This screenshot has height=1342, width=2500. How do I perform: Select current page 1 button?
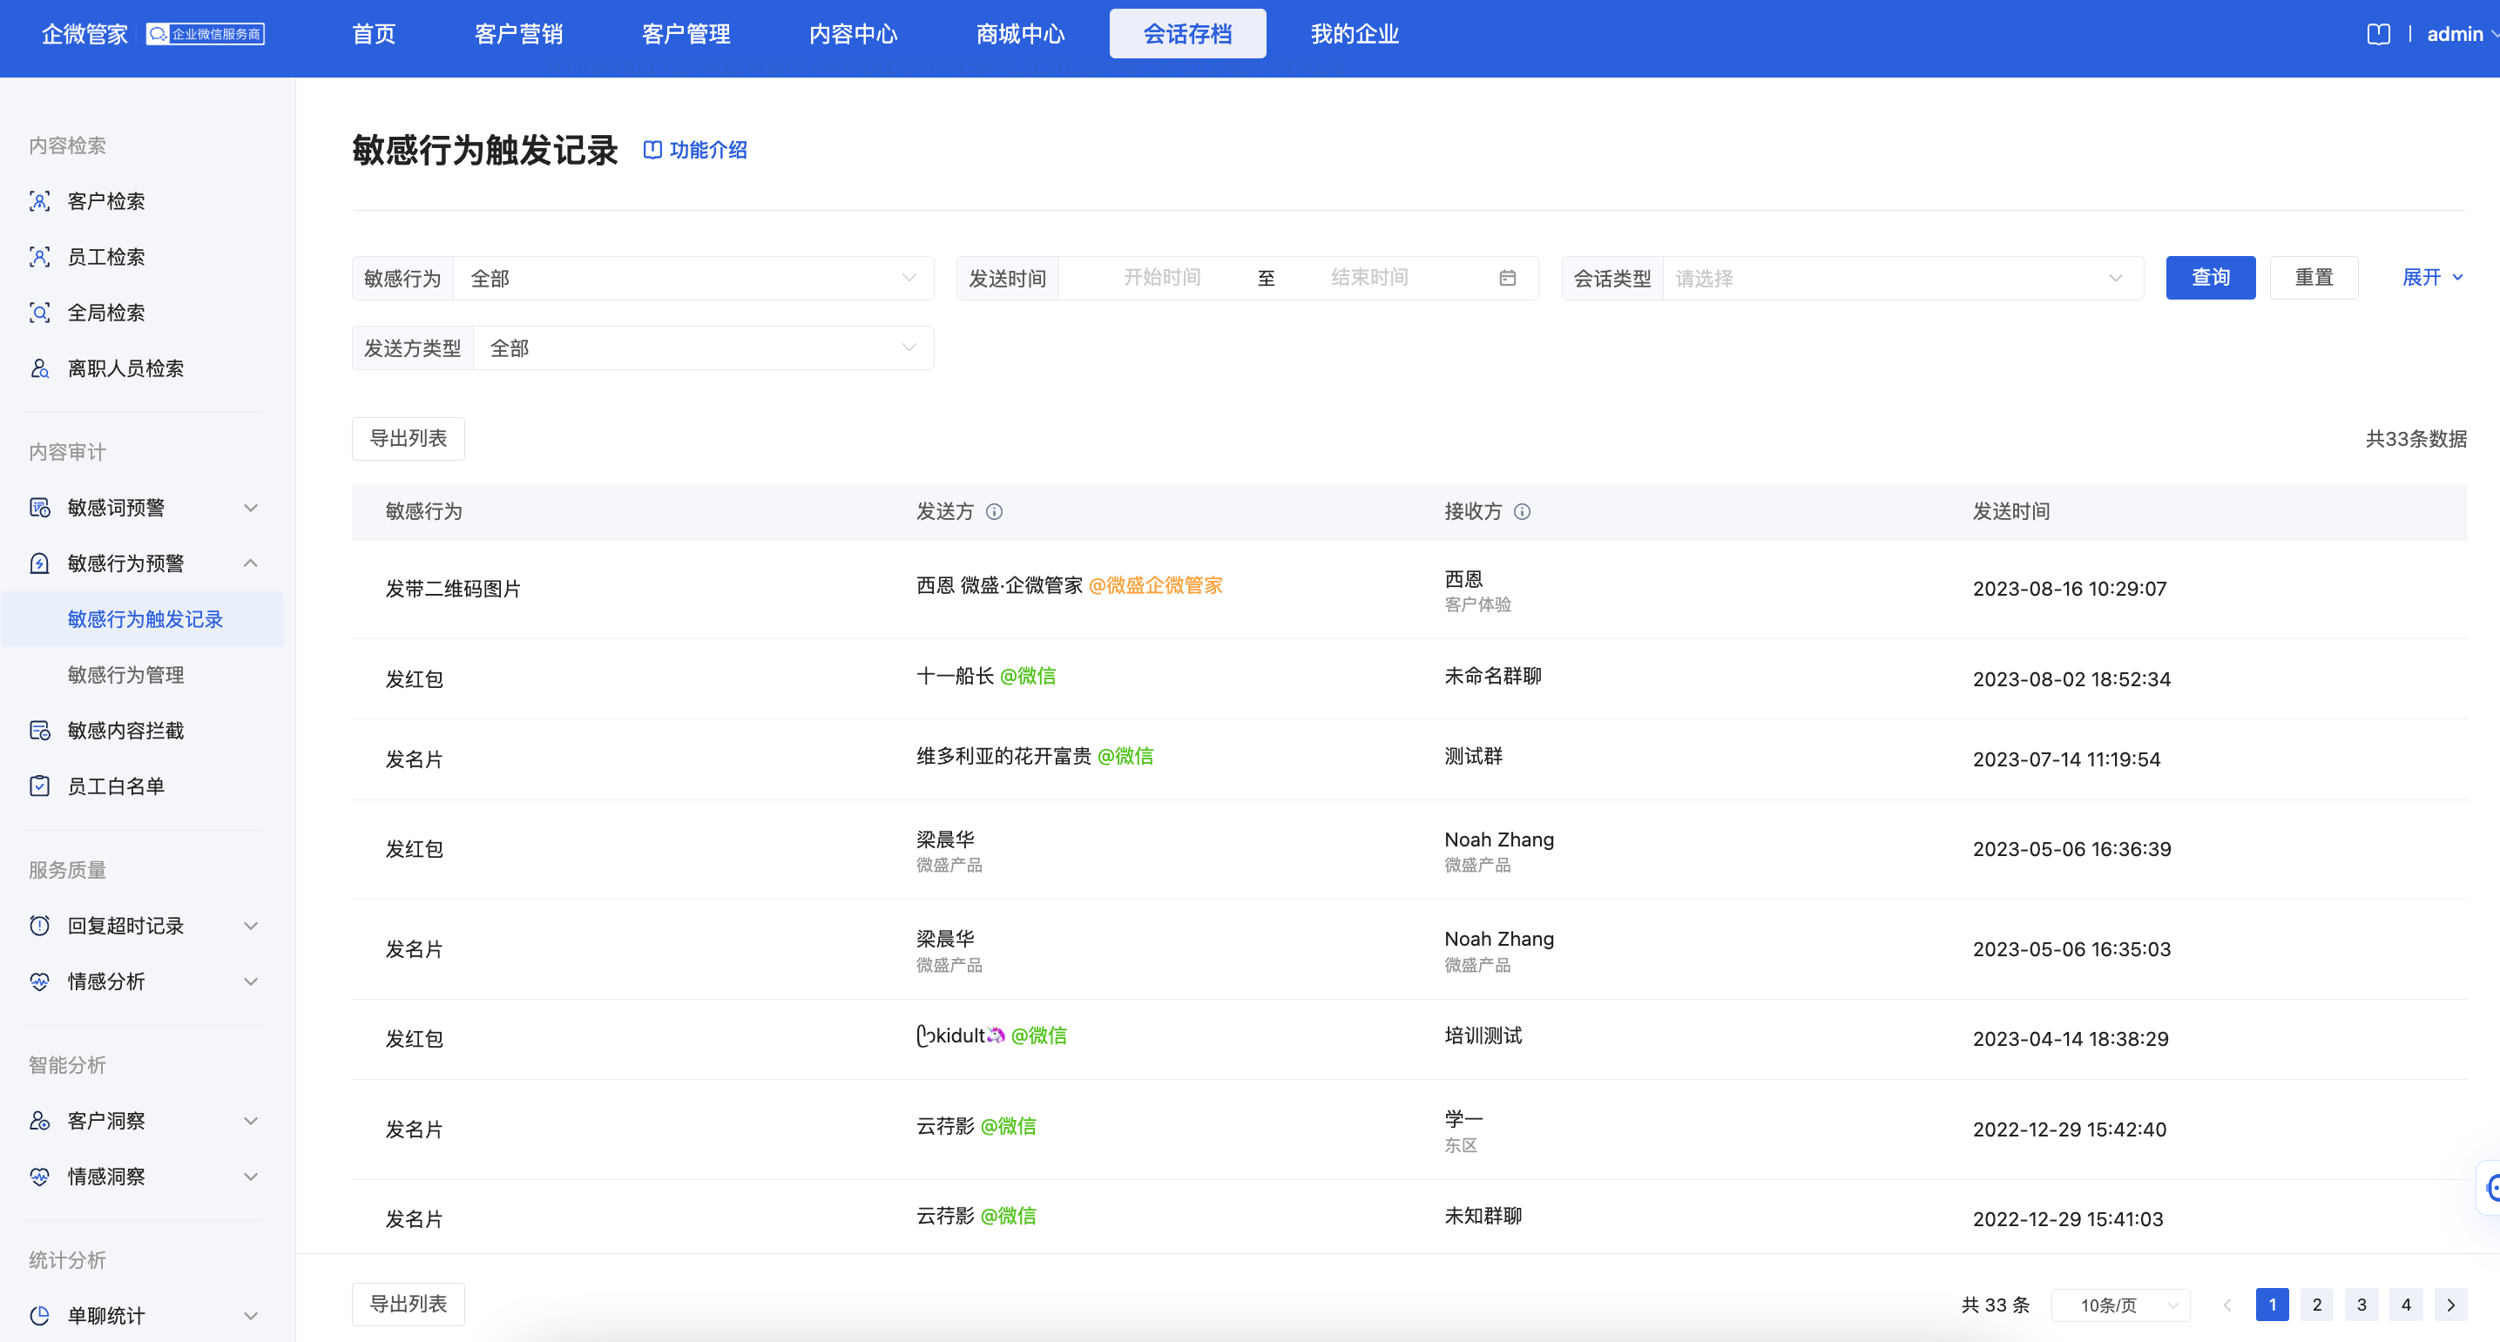(2272, 1305)
